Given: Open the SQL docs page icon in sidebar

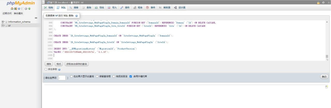Looking at the screenshot, I should click(22, 8).
